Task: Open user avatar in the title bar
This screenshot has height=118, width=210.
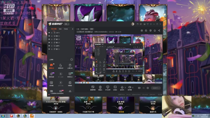Action: coord(133,24)
